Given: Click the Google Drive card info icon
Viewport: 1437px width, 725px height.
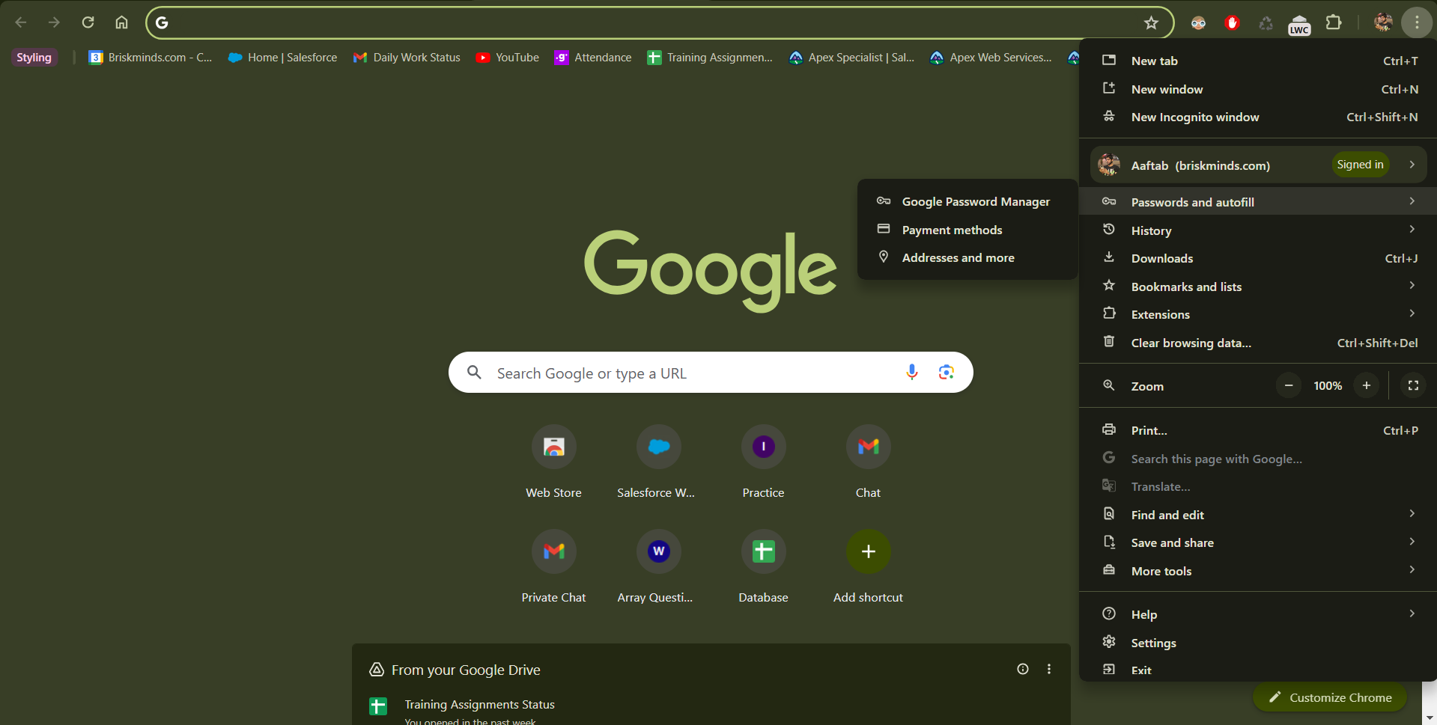Looking at the screenshot, I should click(x=1022, y=669).
